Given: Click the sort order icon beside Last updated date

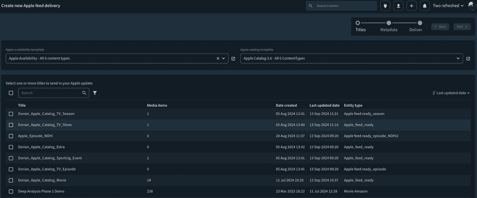Looking at the screenshot, I should tap(434, 93).
